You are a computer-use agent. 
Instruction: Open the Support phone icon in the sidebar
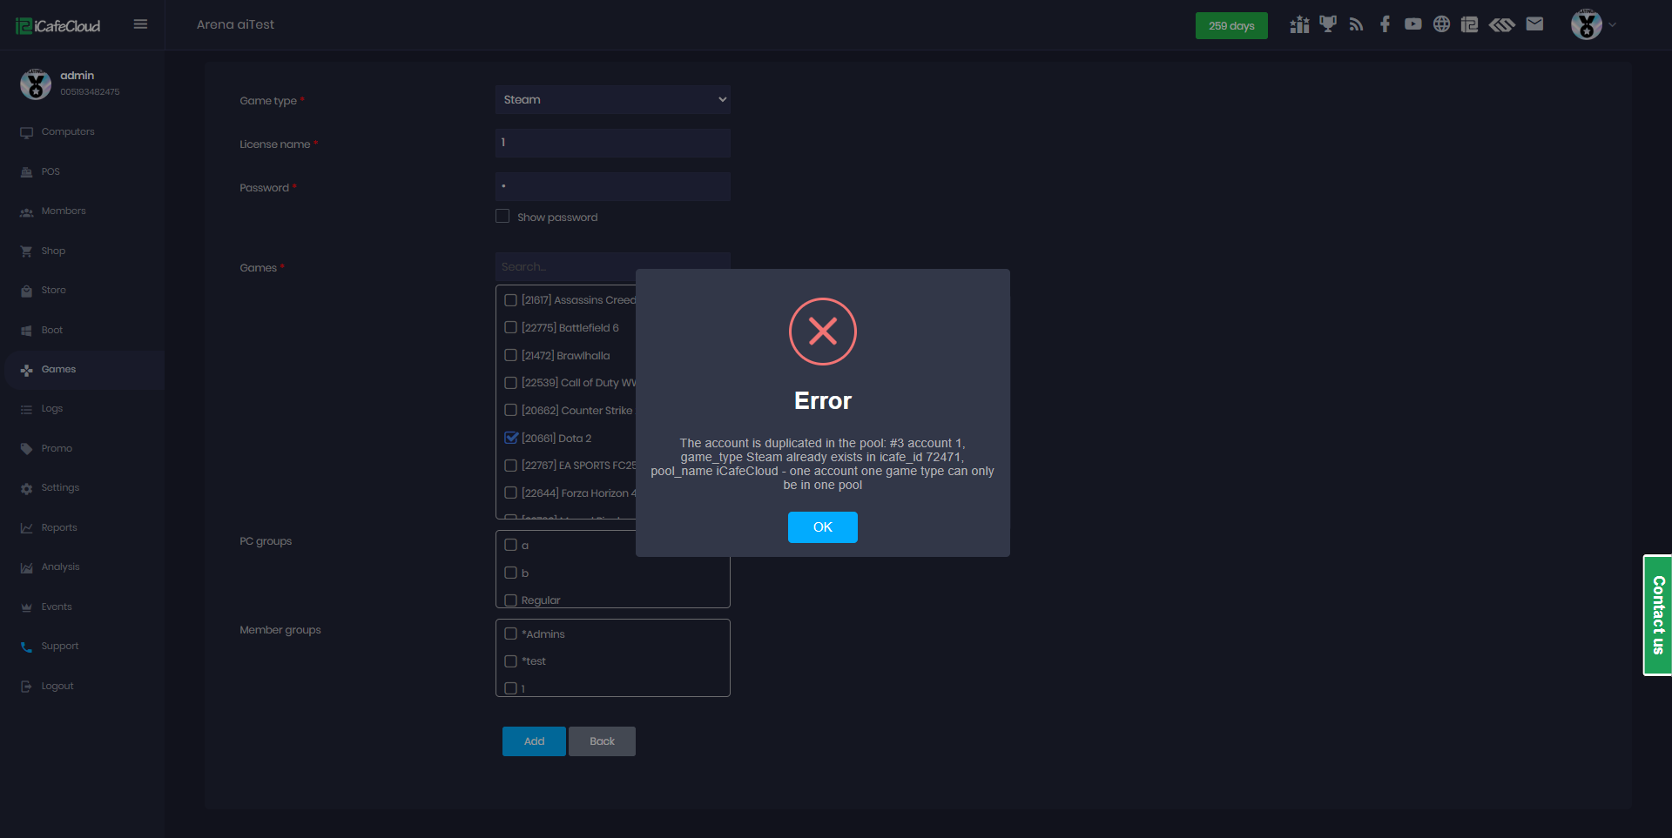pyautogui.click(x=26, y=647)
